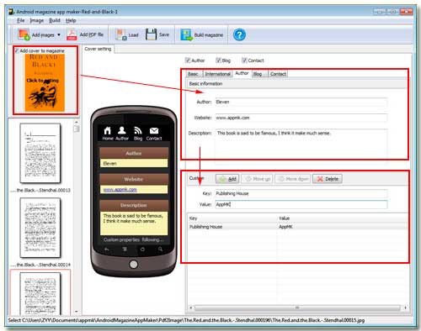This screenshot has height=331, width=421.
Task: Click the Author name input field
Action: (x=301, y=102)
